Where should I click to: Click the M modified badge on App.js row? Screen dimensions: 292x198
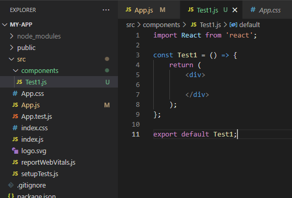point(107,105)
